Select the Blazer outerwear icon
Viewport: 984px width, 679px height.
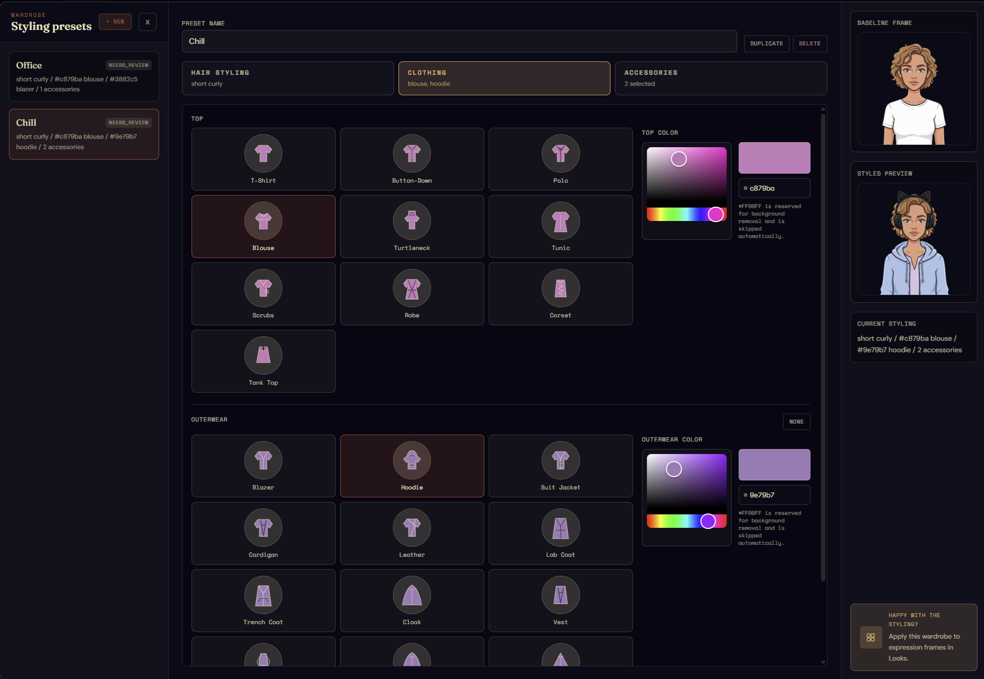pos(263,460)
